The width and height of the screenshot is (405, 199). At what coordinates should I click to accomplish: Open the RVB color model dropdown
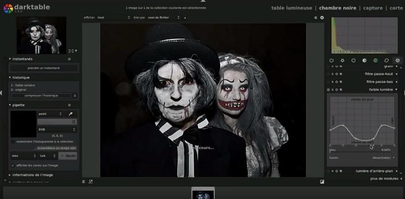(57, 129)
